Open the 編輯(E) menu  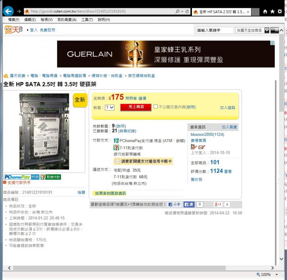point(30,20)
